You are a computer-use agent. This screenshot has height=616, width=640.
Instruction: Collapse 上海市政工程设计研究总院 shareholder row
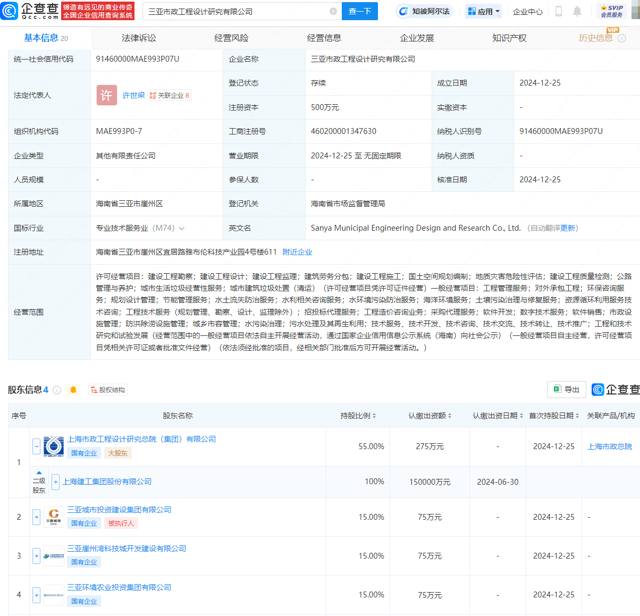click(36, 446)
